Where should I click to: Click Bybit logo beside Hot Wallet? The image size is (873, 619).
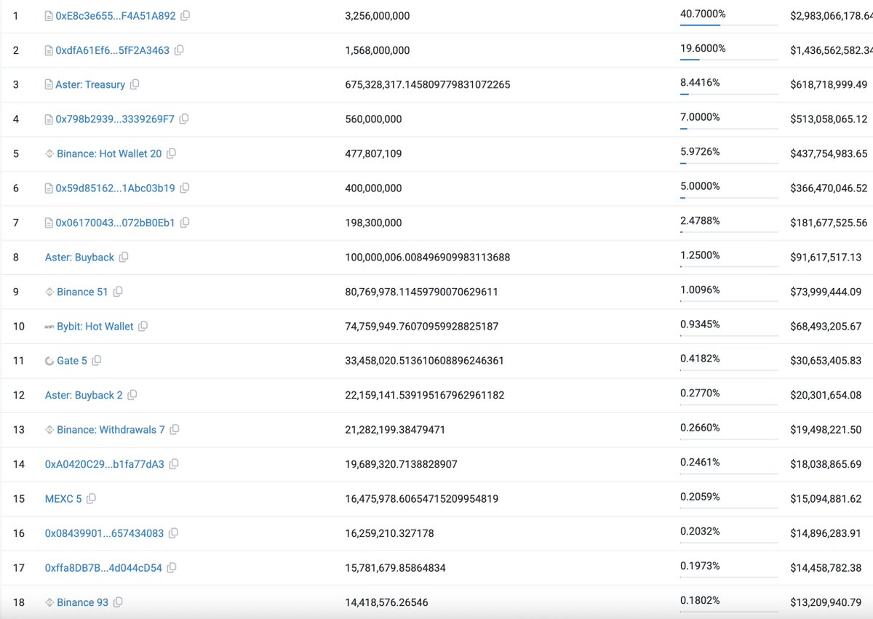coord(49,327)
